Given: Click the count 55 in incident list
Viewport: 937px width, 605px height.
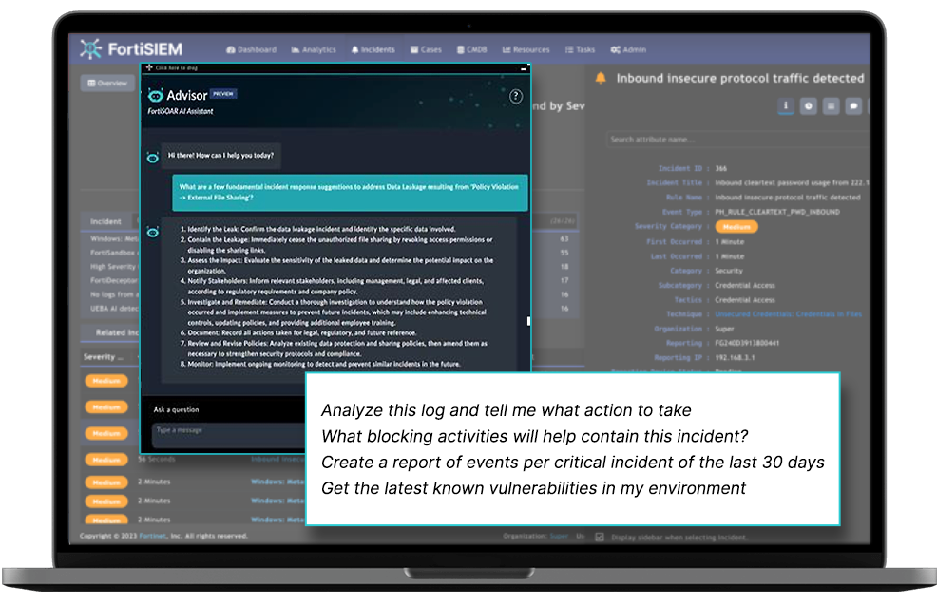Looking at the screenshot, I should [564, 253].
